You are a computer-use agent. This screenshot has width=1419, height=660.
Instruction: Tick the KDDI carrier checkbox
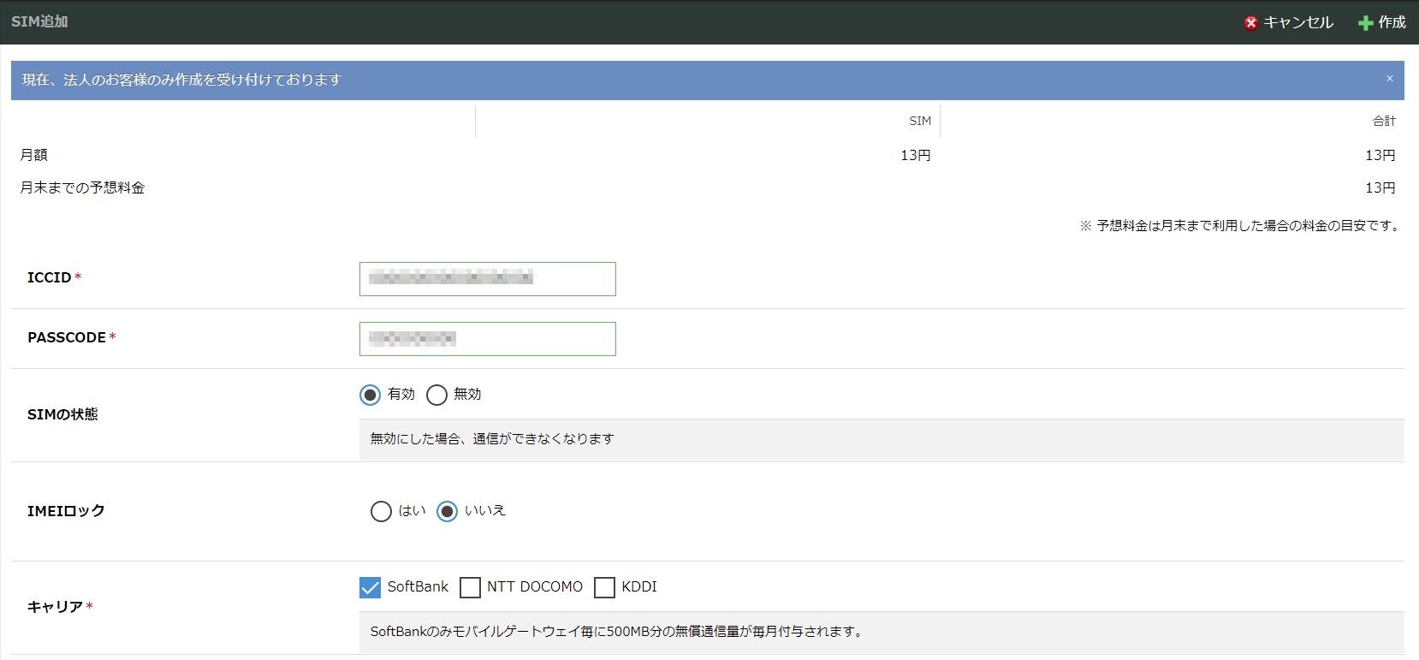604,587
